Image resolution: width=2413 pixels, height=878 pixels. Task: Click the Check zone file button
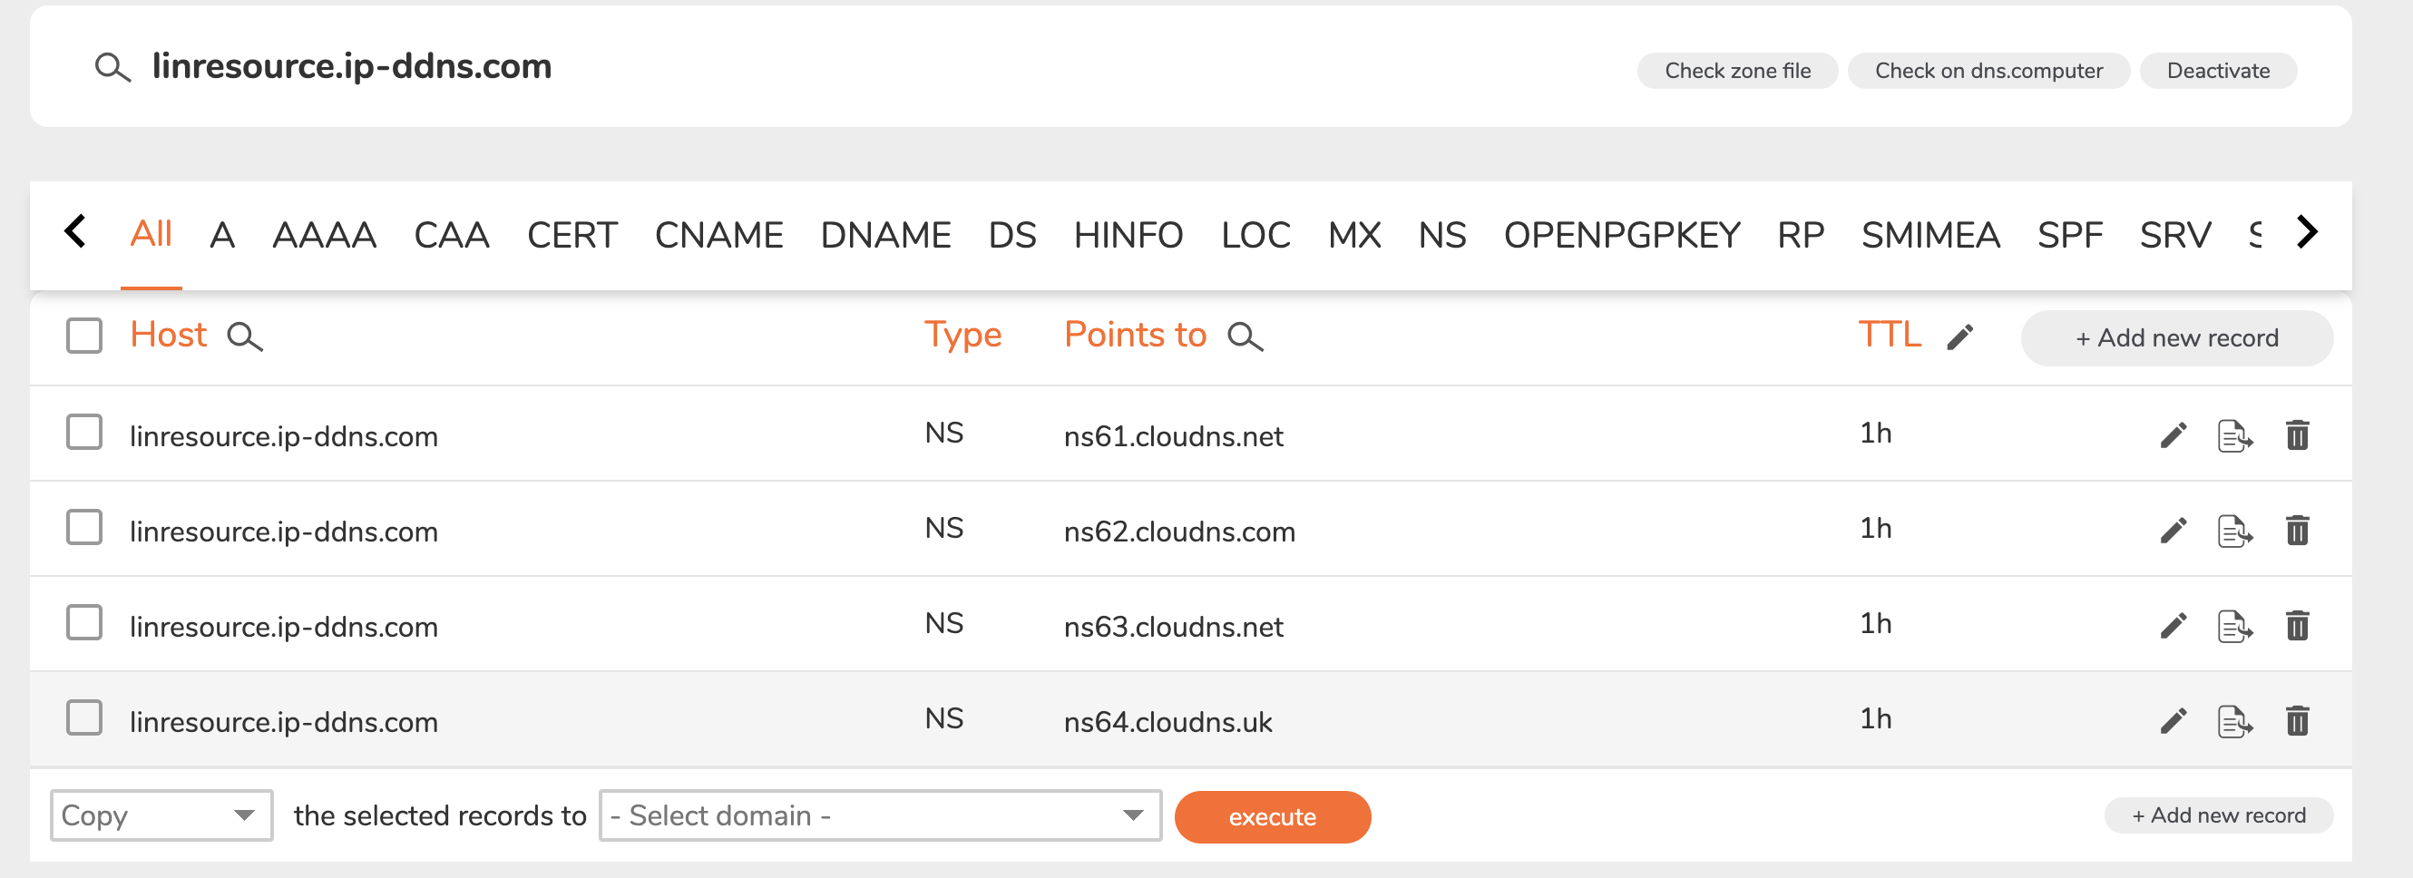pyautogui.click(x=1736, y=72)
